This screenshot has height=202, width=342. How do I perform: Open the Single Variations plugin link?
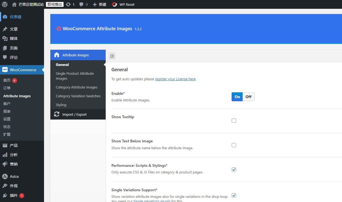152,201
